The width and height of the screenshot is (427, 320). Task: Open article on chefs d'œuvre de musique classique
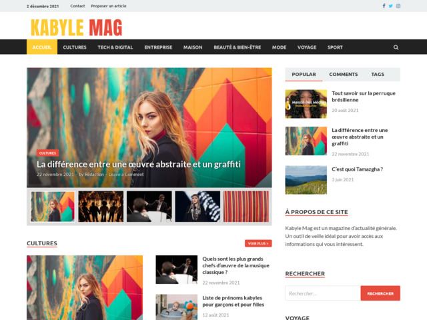236,265
